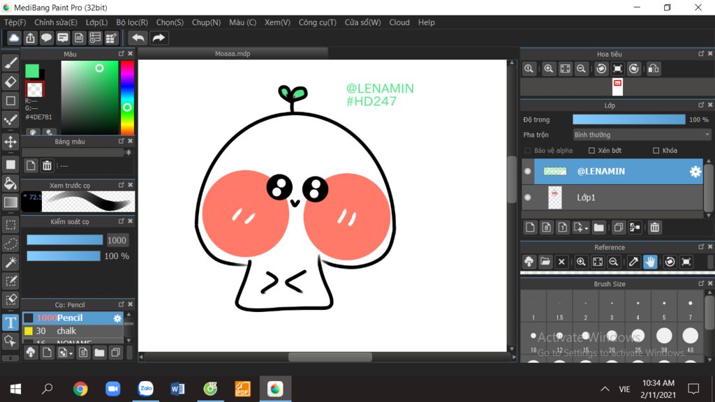Open the Tệp(F) menu
This screenshot has height=402, width=715.
click(x=15, y=22)
